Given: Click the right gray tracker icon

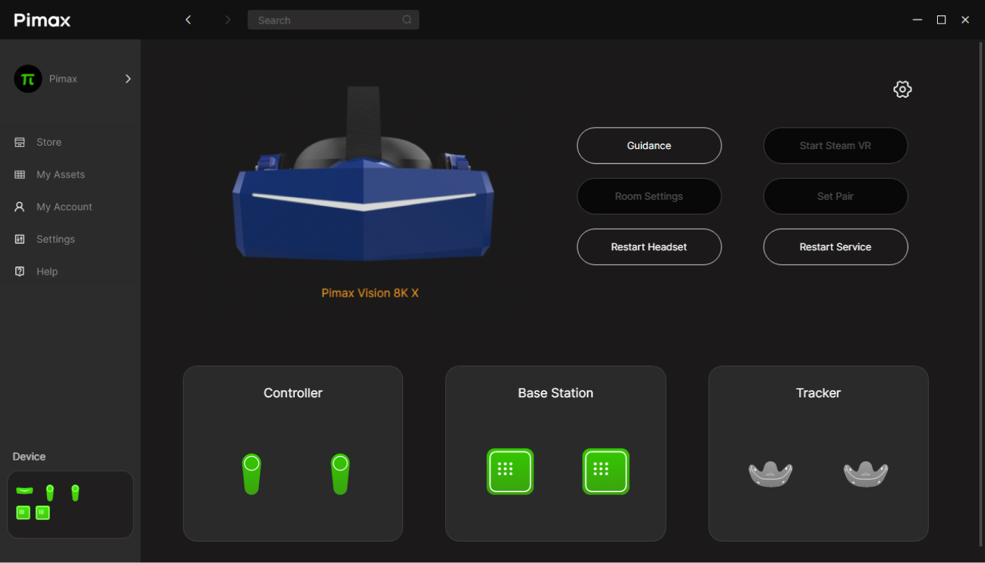Looking at the screenshot, I should click(866, 474).
